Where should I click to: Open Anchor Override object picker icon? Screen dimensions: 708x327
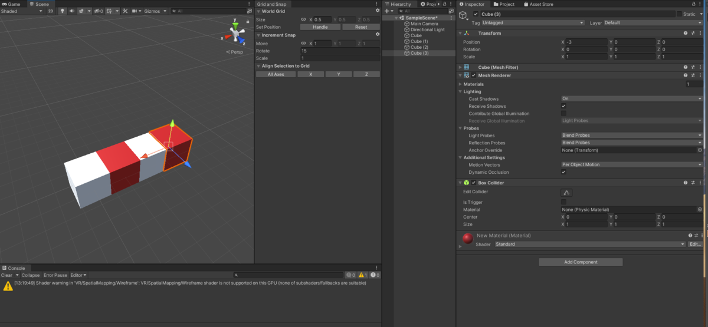click(x=700, y=150)
